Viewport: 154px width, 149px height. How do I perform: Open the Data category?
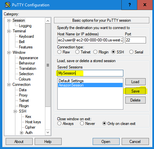(23, 90)
